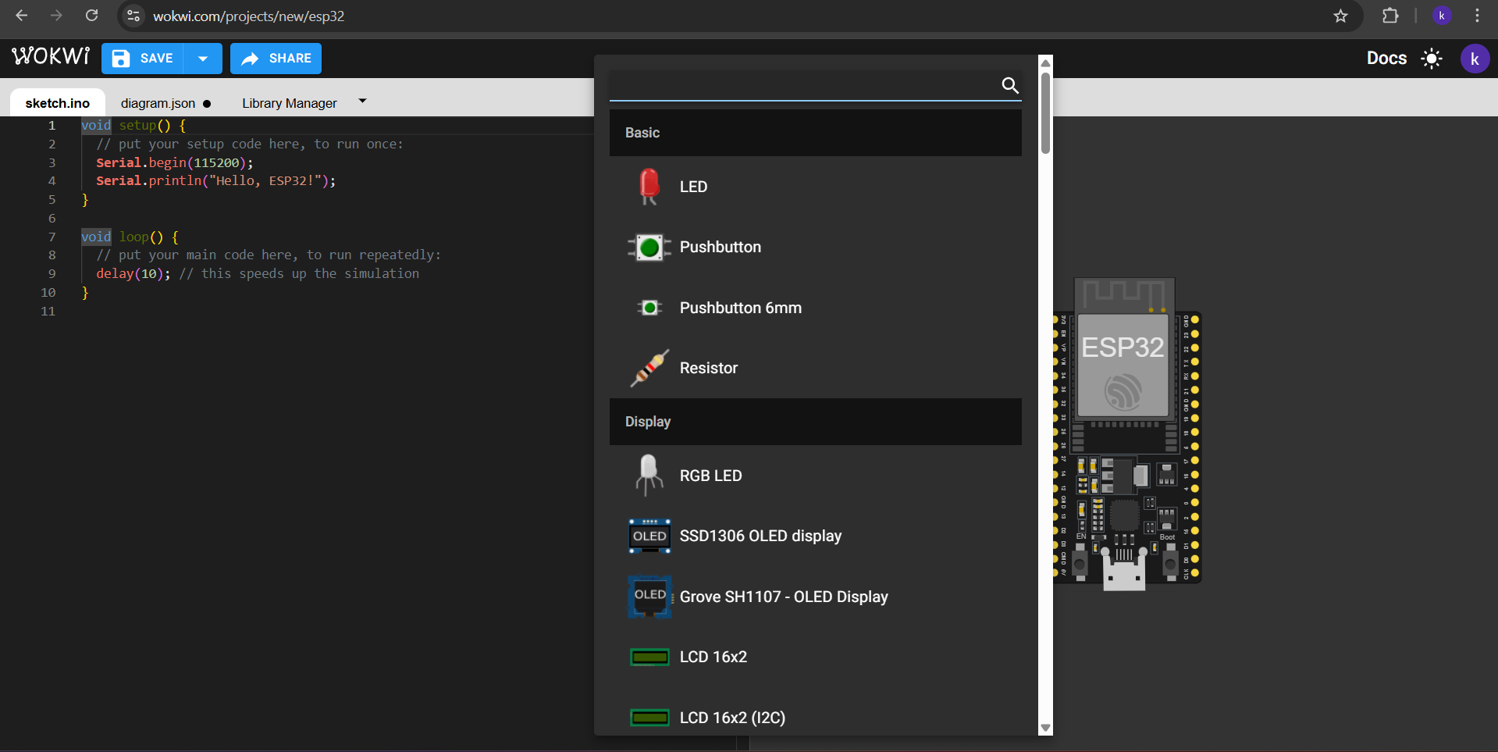1498x752 pixels.
Task: Go back in browser history
Action: (x=21, y=16)
